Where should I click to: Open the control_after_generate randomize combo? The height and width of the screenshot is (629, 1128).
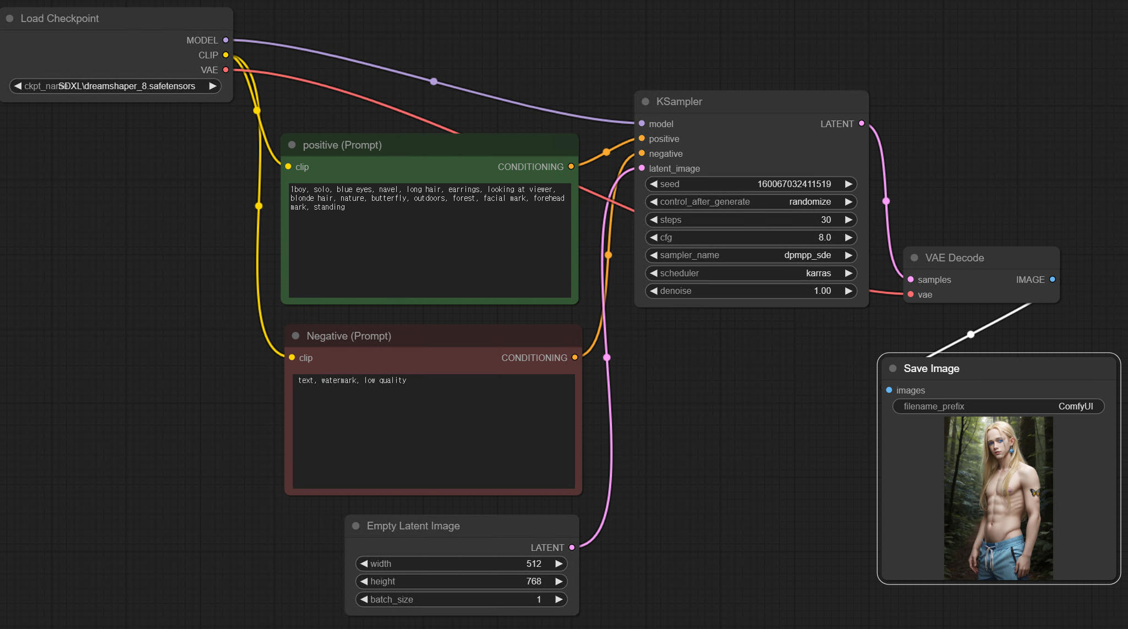751,202
